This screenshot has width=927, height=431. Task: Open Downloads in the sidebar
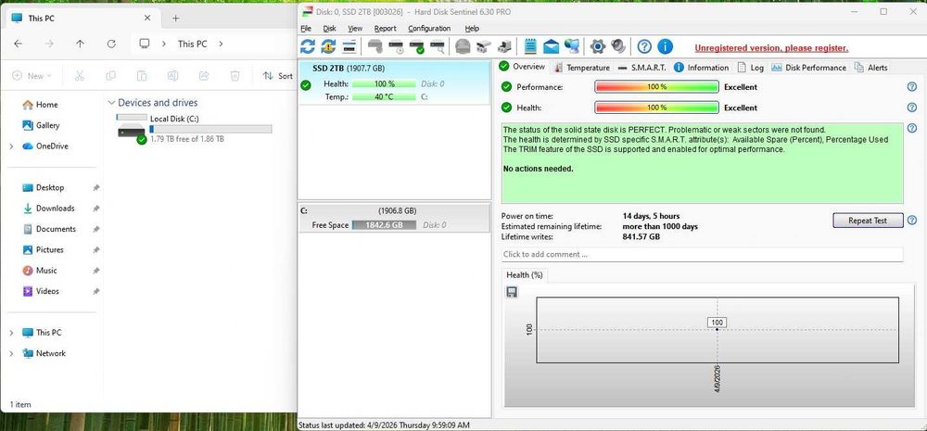pyautogui.click(x=55, y=209)
